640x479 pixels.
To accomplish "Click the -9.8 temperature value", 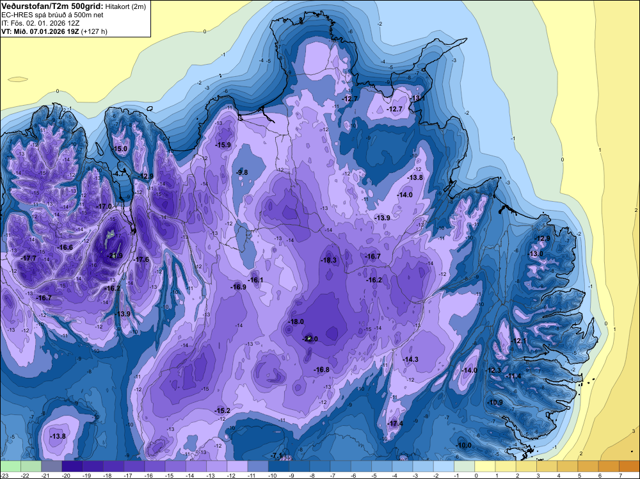I will coord(242,172).
